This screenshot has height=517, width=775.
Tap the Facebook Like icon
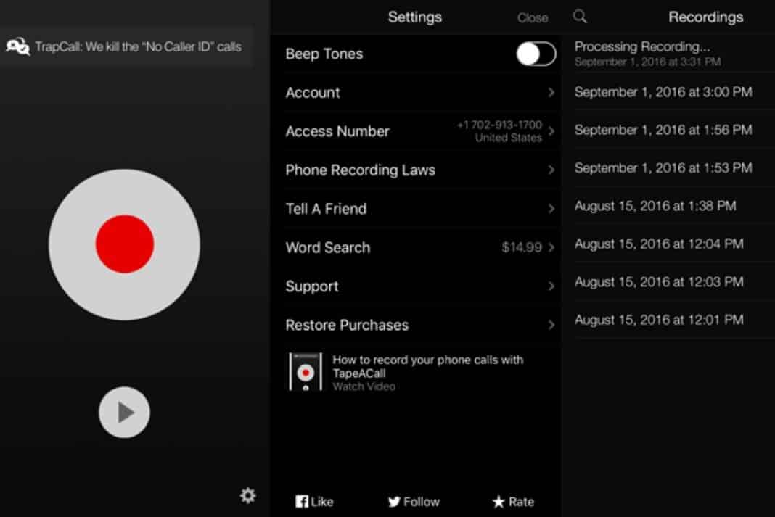click(303, 501)
